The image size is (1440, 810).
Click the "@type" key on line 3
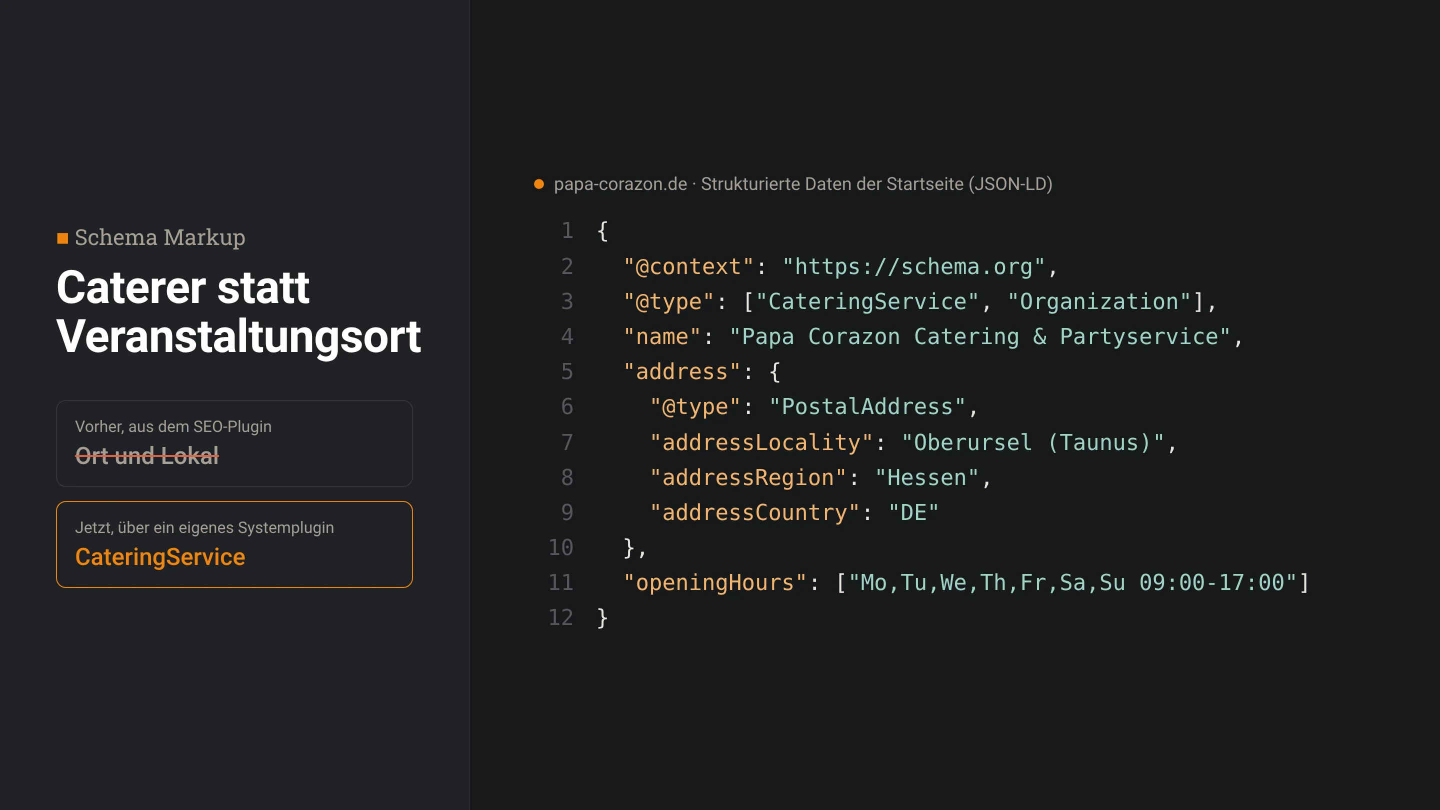point(669,302)
